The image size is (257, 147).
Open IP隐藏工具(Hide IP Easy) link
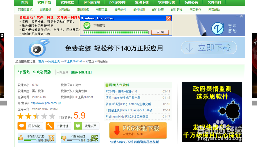click(129, 110)
